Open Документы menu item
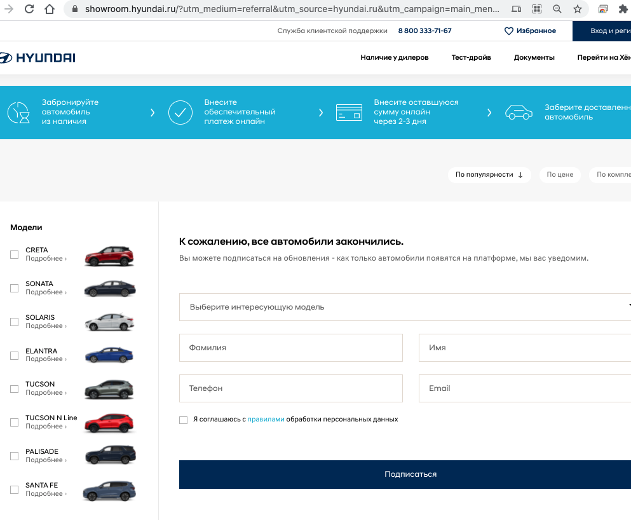The width and height of the screenshot is (631, 520). point(534,58)
